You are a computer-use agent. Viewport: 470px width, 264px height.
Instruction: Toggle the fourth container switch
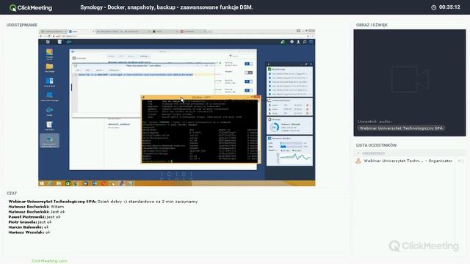pos(248,90)
